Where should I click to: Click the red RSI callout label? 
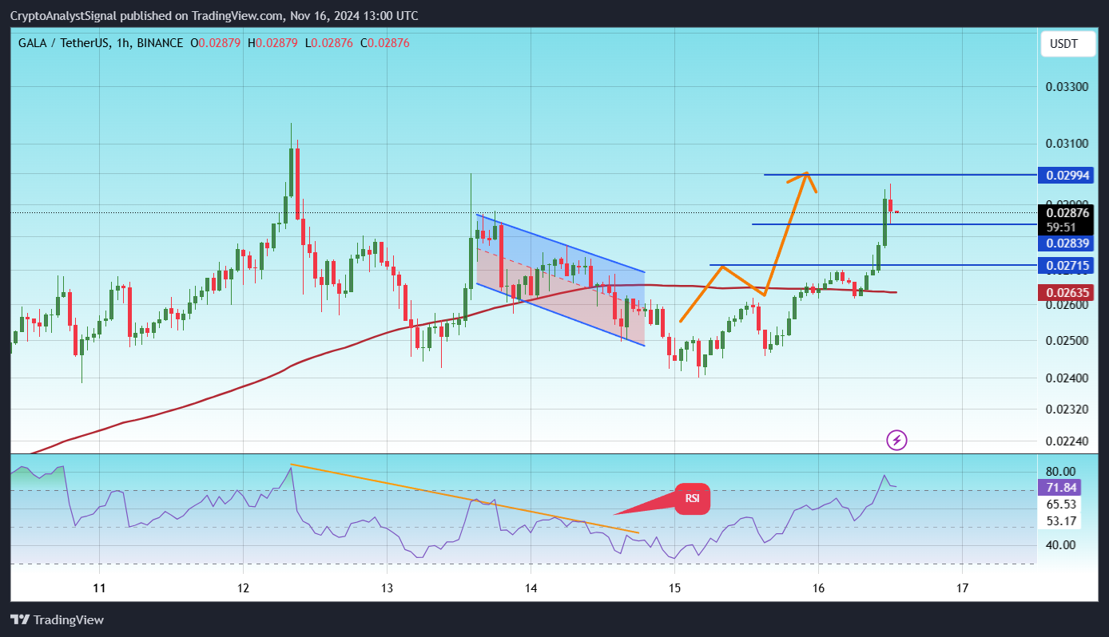692,498
